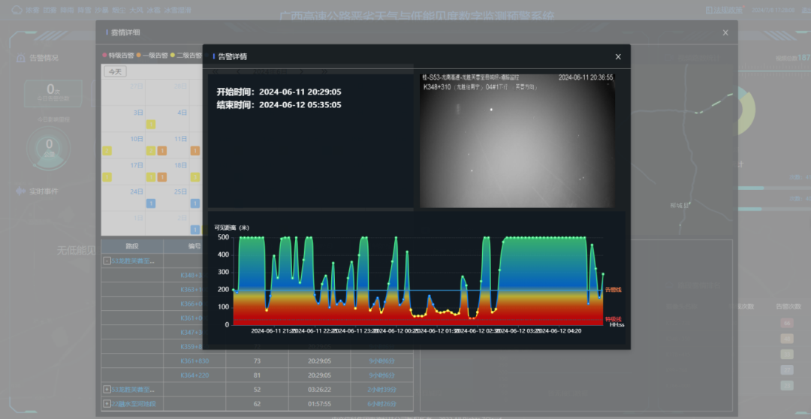Viewport: 811px width, 419px height.
Task: Click the orange badge 1 under 11日
Action: 162,151
